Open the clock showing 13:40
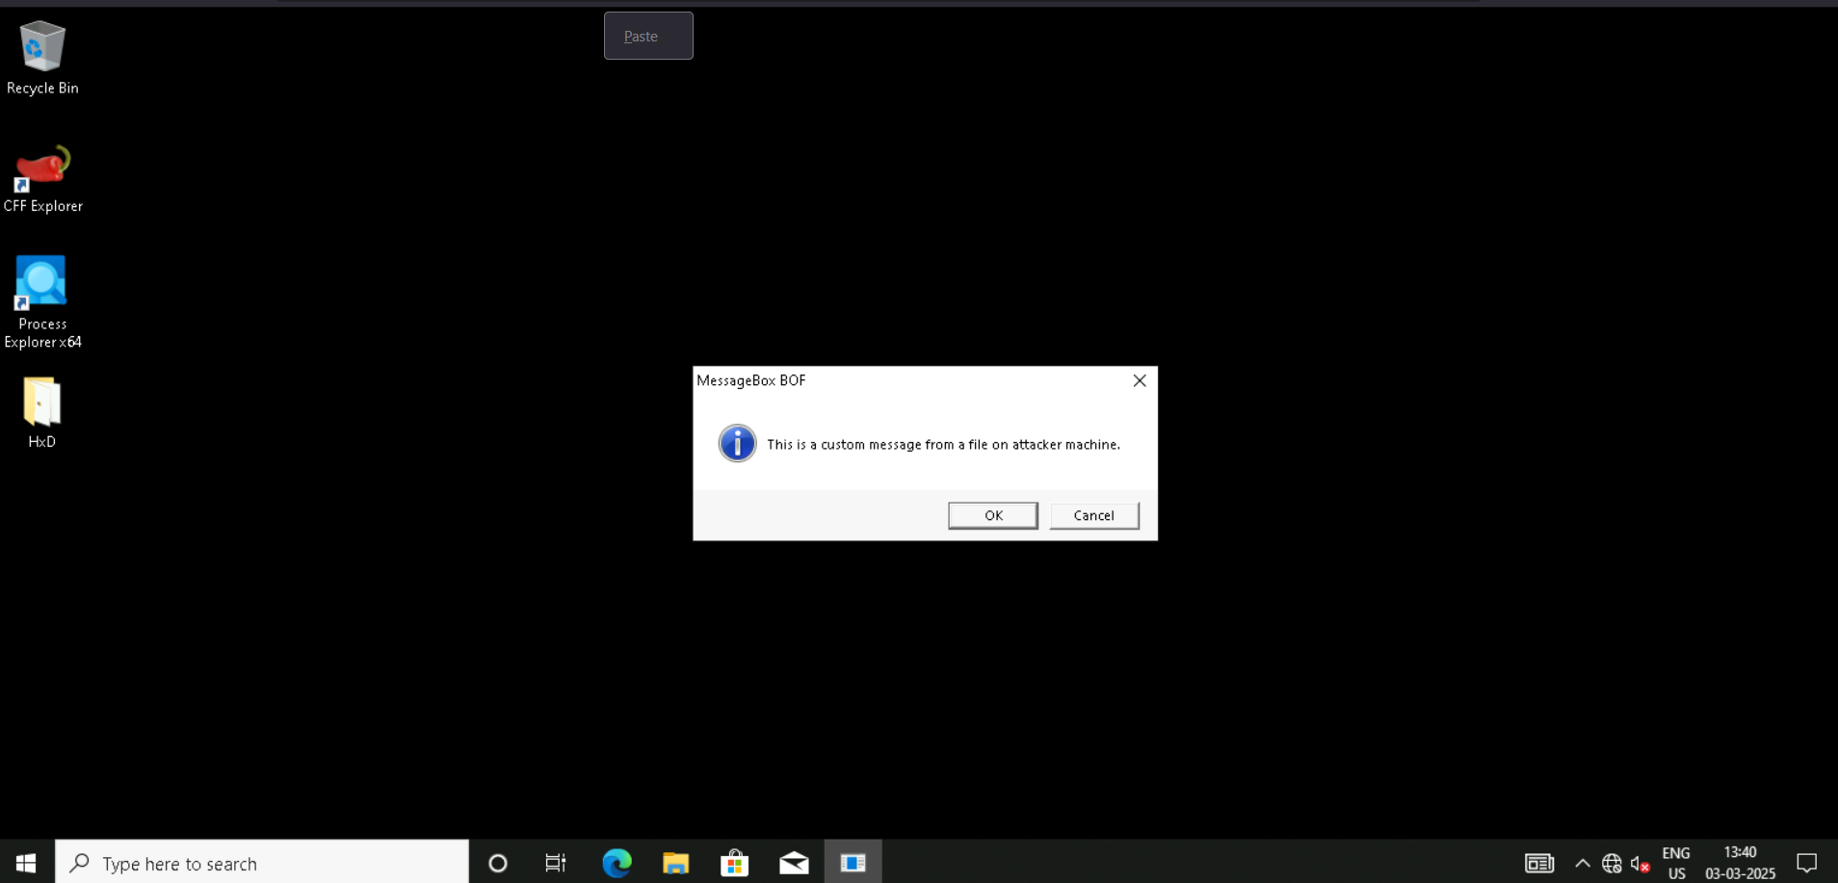Viewport: 1838px width, 883px height. tap(1740, 863)
